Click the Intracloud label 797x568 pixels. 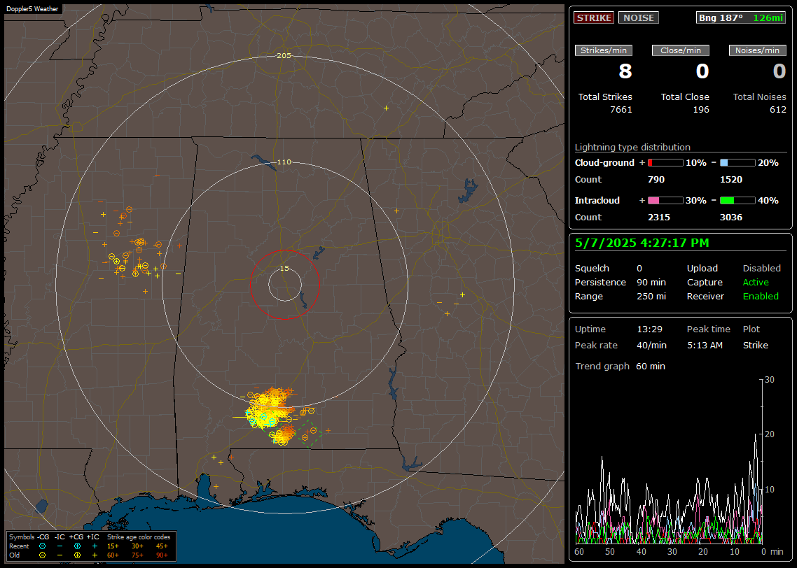coord(597,201)
